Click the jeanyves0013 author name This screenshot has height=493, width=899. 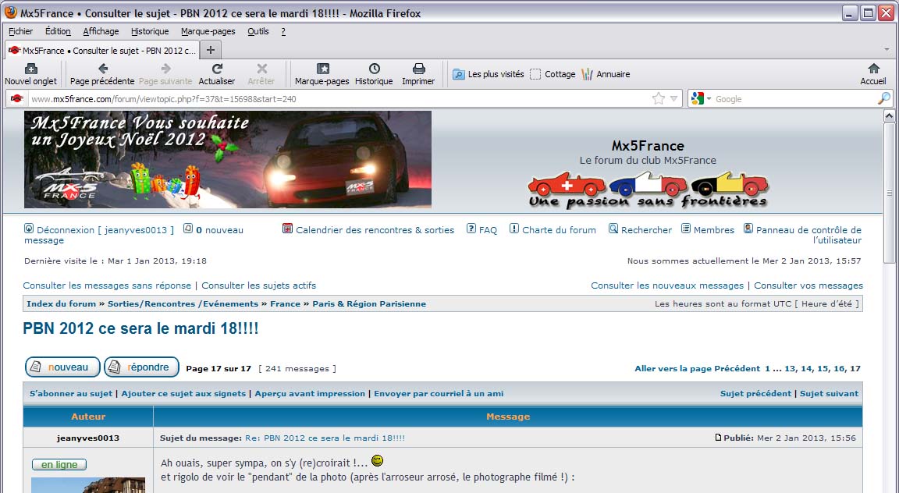click(x=88, y=438)
